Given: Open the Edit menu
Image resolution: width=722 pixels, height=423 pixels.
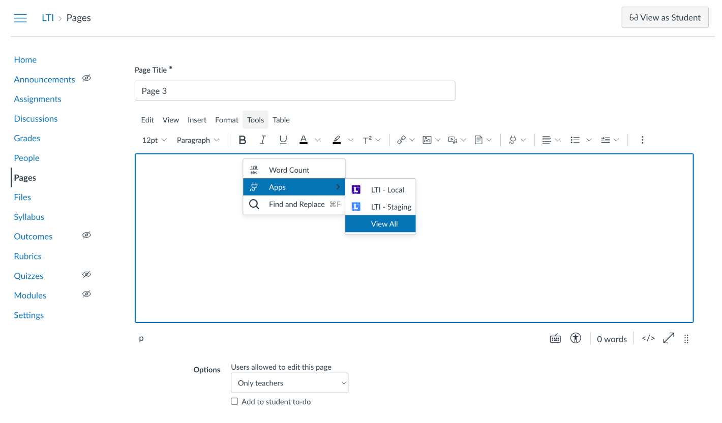Looking at the screenshot, I should (147, 120).
